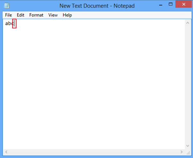Image resolution: width=193 pixels, height=158 pixels.
Task: Click the horizontal scrollbar right arrow
Action: (181, 152)
